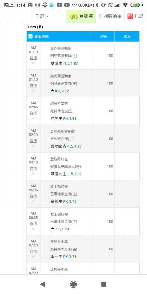Open the 訊息 tab
Screen dimensions: 147x294
pos(136,16)
